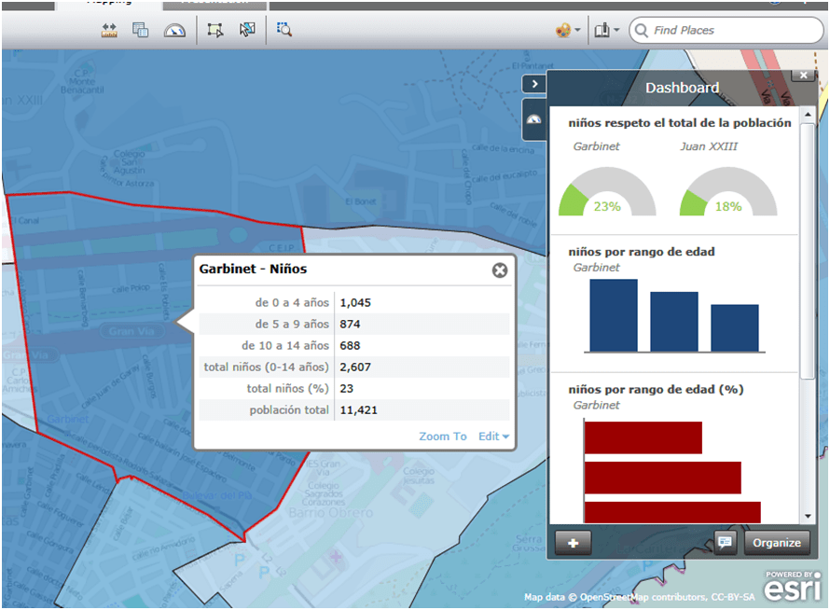Click the Juan XXIII 18% gauge
Image resolution: width=830 pixels, height=610 pixels.
[x=728, y=192]
